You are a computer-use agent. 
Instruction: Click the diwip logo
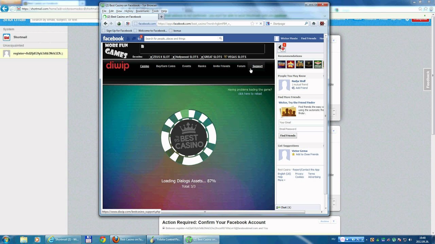tap(118, 66)
